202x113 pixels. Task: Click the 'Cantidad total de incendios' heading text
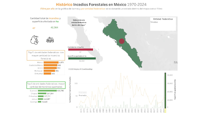pos(45,20)
